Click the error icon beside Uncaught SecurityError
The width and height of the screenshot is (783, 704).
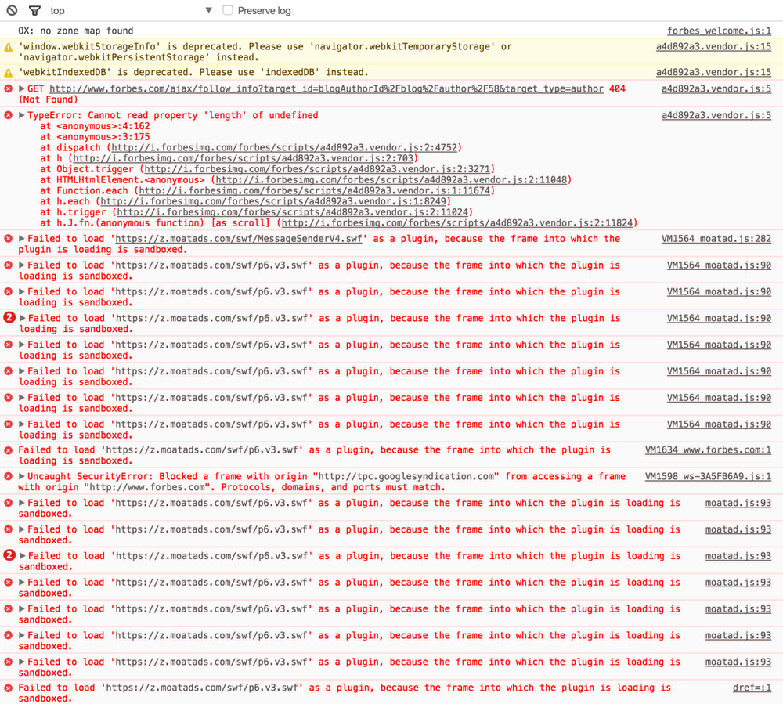(x=9, y=477)
